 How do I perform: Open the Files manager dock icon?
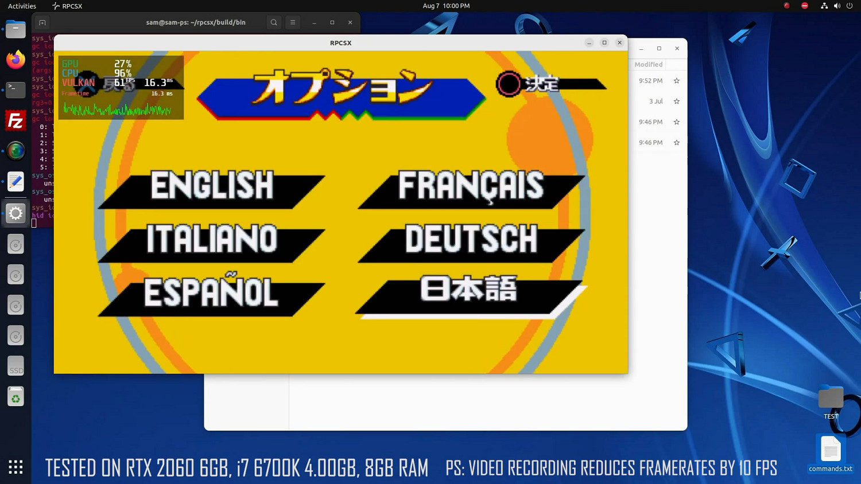(x=15, y=29)
